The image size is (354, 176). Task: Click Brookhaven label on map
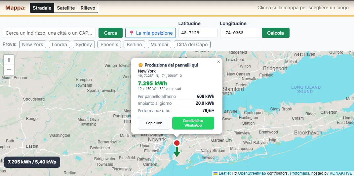[x=308, y=133]
